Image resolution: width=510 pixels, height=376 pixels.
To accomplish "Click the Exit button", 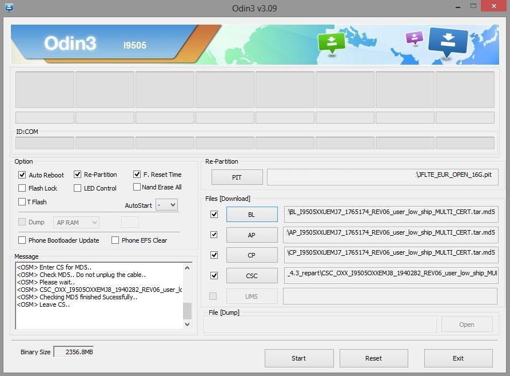I will coord(459,358).
